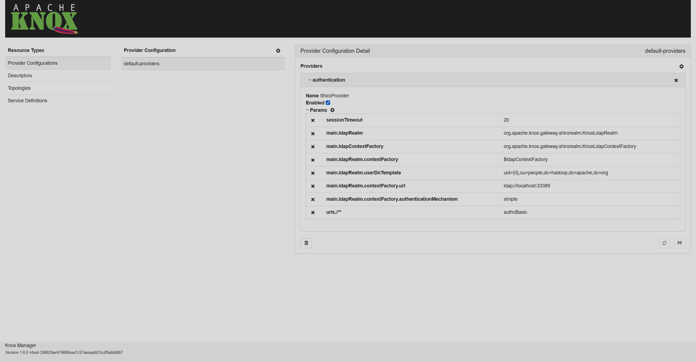Edit the sessionTimeout value 20
Screen dimensions: 696x362
506,120
